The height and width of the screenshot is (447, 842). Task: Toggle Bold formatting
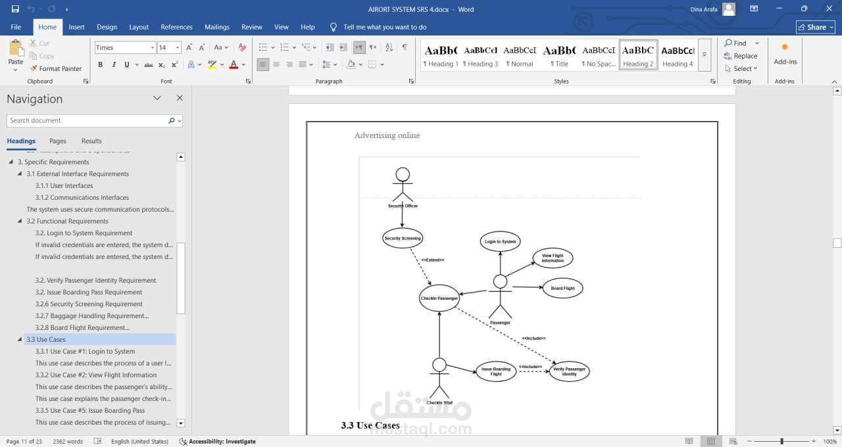coord(101,64)
